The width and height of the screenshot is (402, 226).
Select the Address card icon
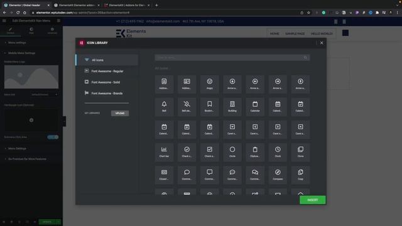click(x=187, y=84)
